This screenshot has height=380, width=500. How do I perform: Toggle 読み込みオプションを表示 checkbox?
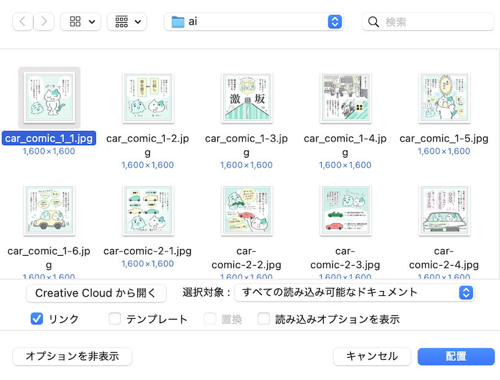[x=264, y=319]
